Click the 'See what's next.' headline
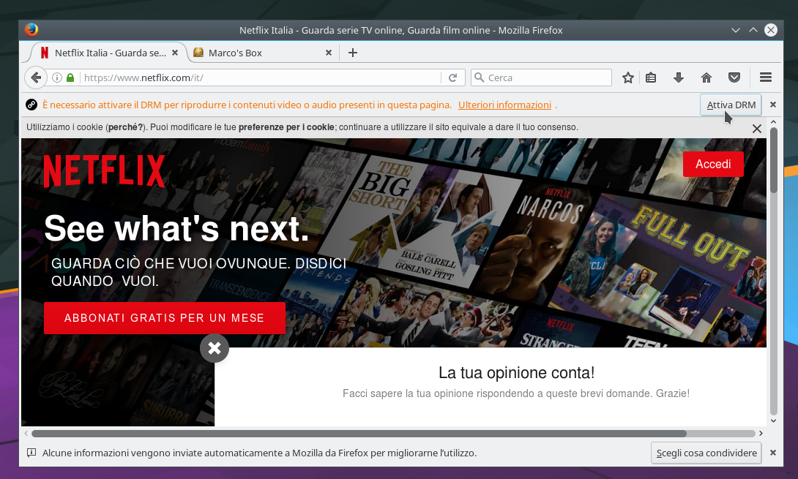This screenshot has height=479, width=798. tap(177, 228)
